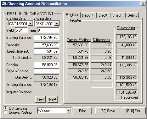This screenshot has width=147, height=119.
Task: Click the Prev button
Action: point(40,99)
